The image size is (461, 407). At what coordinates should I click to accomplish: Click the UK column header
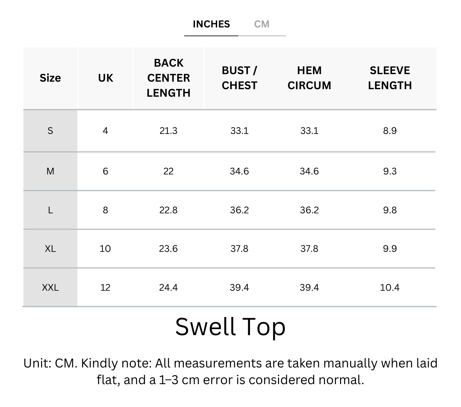click(x=106, y=78)
